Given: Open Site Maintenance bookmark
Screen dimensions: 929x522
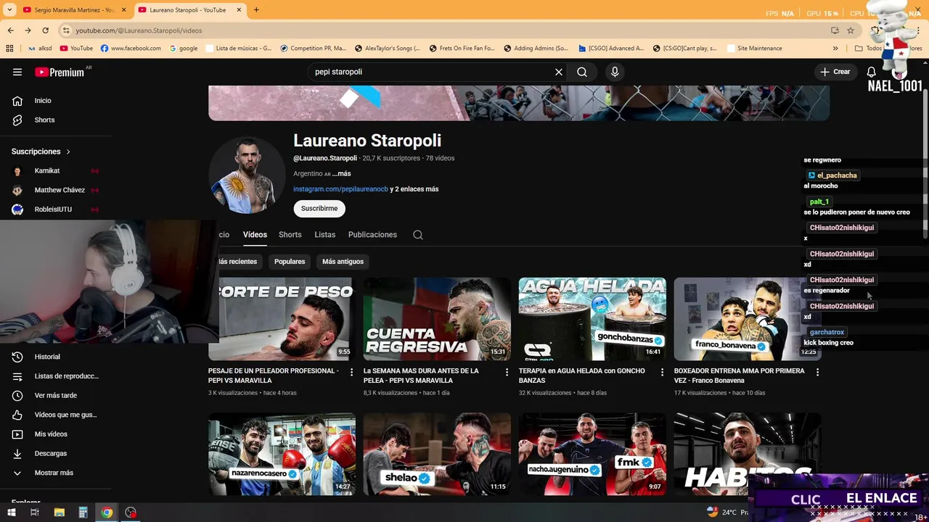Looking at the screenshot, I should 753,49.
